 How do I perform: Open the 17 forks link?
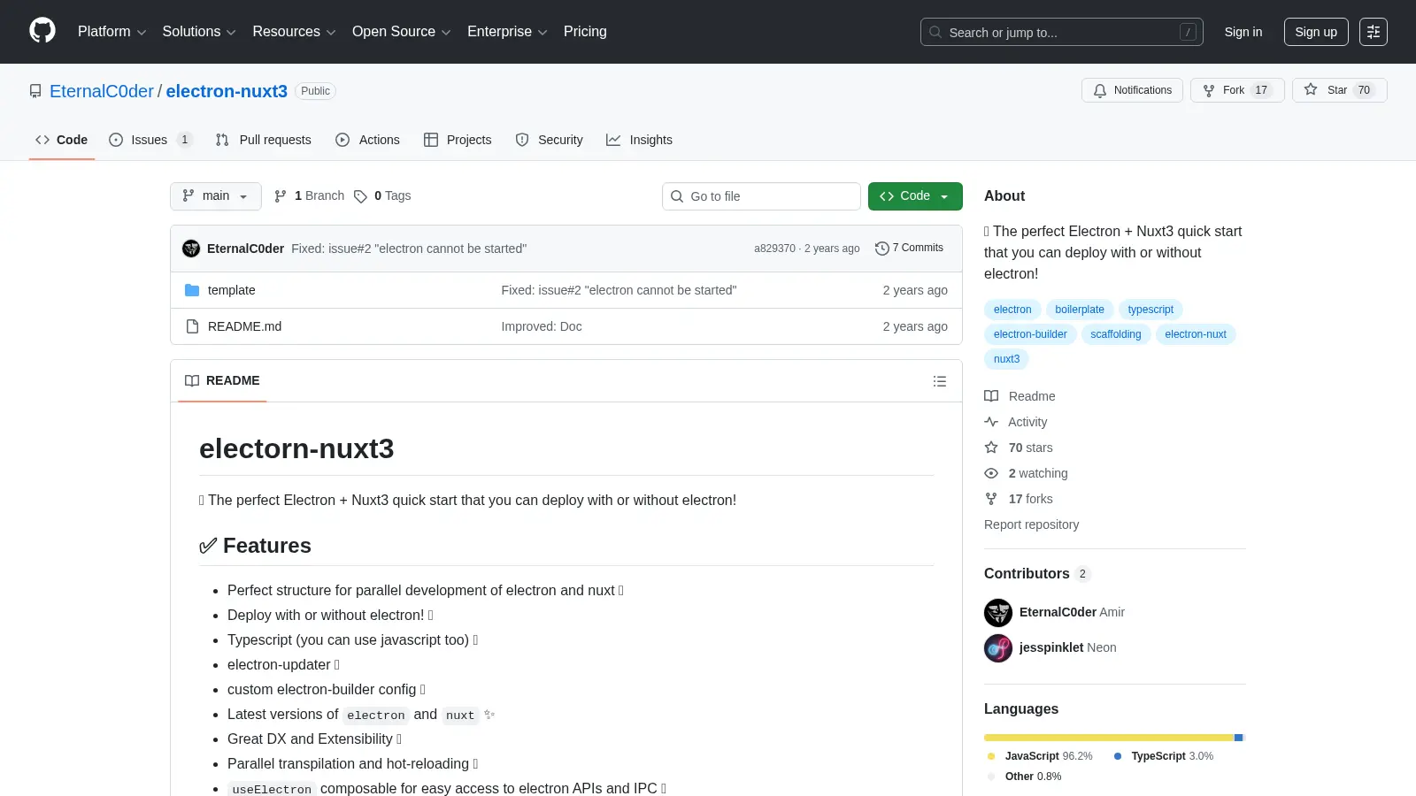click(x=1019, y=499)
